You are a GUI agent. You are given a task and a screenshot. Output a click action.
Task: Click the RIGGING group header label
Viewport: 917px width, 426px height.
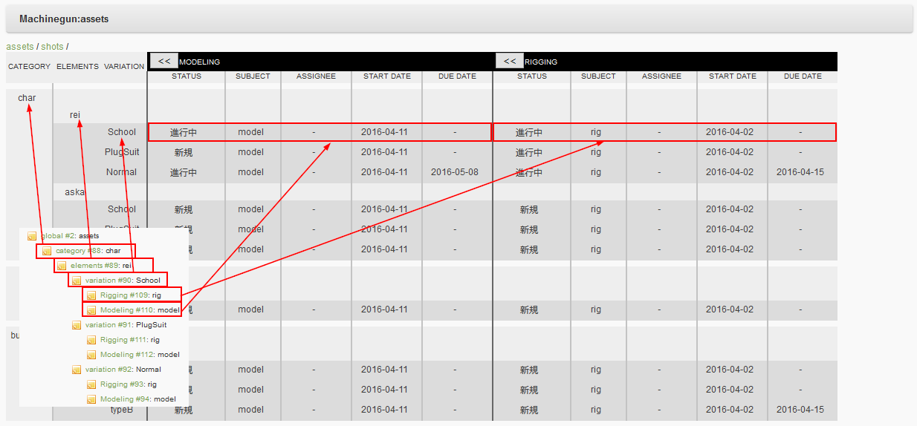click(x=541, y=62)
